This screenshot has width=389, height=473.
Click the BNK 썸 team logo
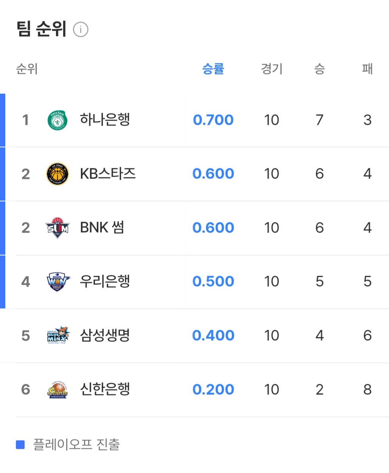(x=58, y=228)
